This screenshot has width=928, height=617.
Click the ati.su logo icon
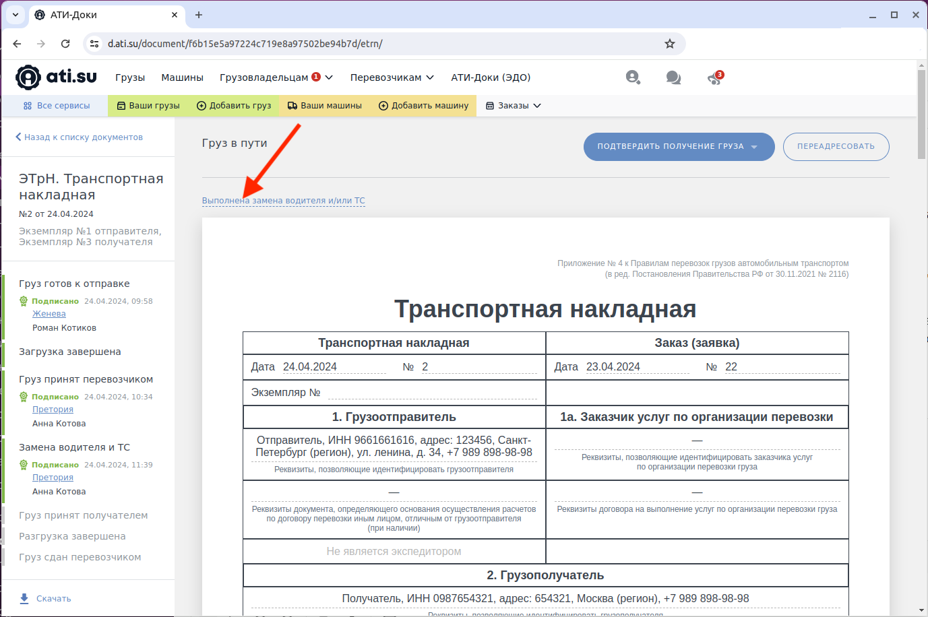click(28, 77)
